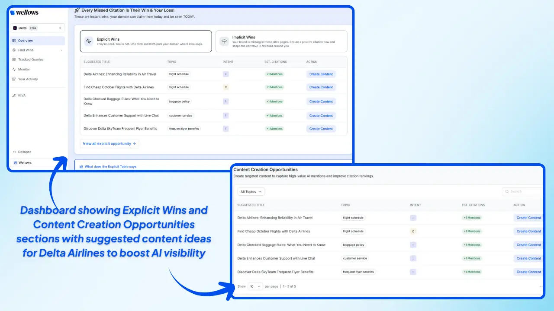Click Delta Enhances Customer Support title in Opportunities panel

(276, 258)
